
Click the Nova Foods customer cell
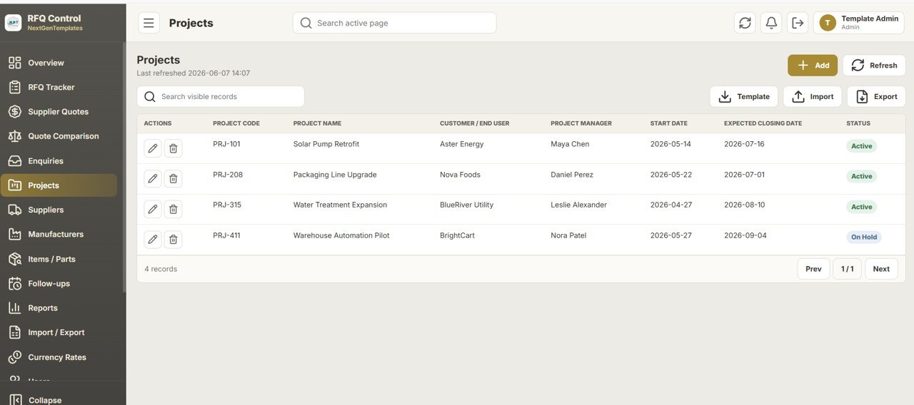[x=460, y=175]
